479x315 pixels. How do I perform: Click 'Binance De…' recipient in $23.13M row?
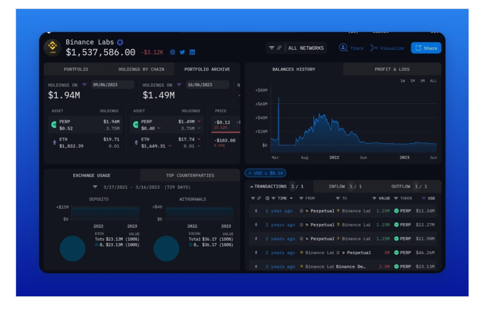(x=351, y=266)
